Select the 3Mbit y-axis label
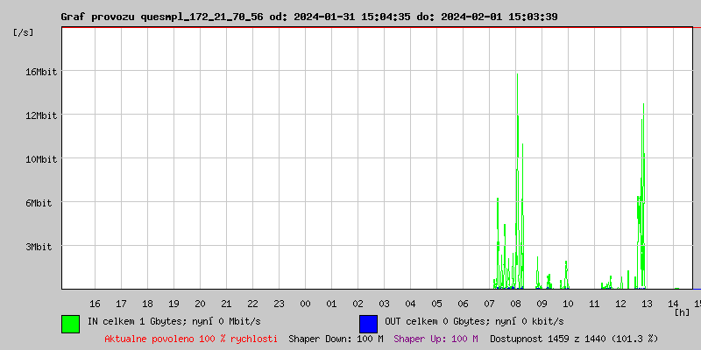701x350 pixels. pyautogui.click(x=40, y=247)
